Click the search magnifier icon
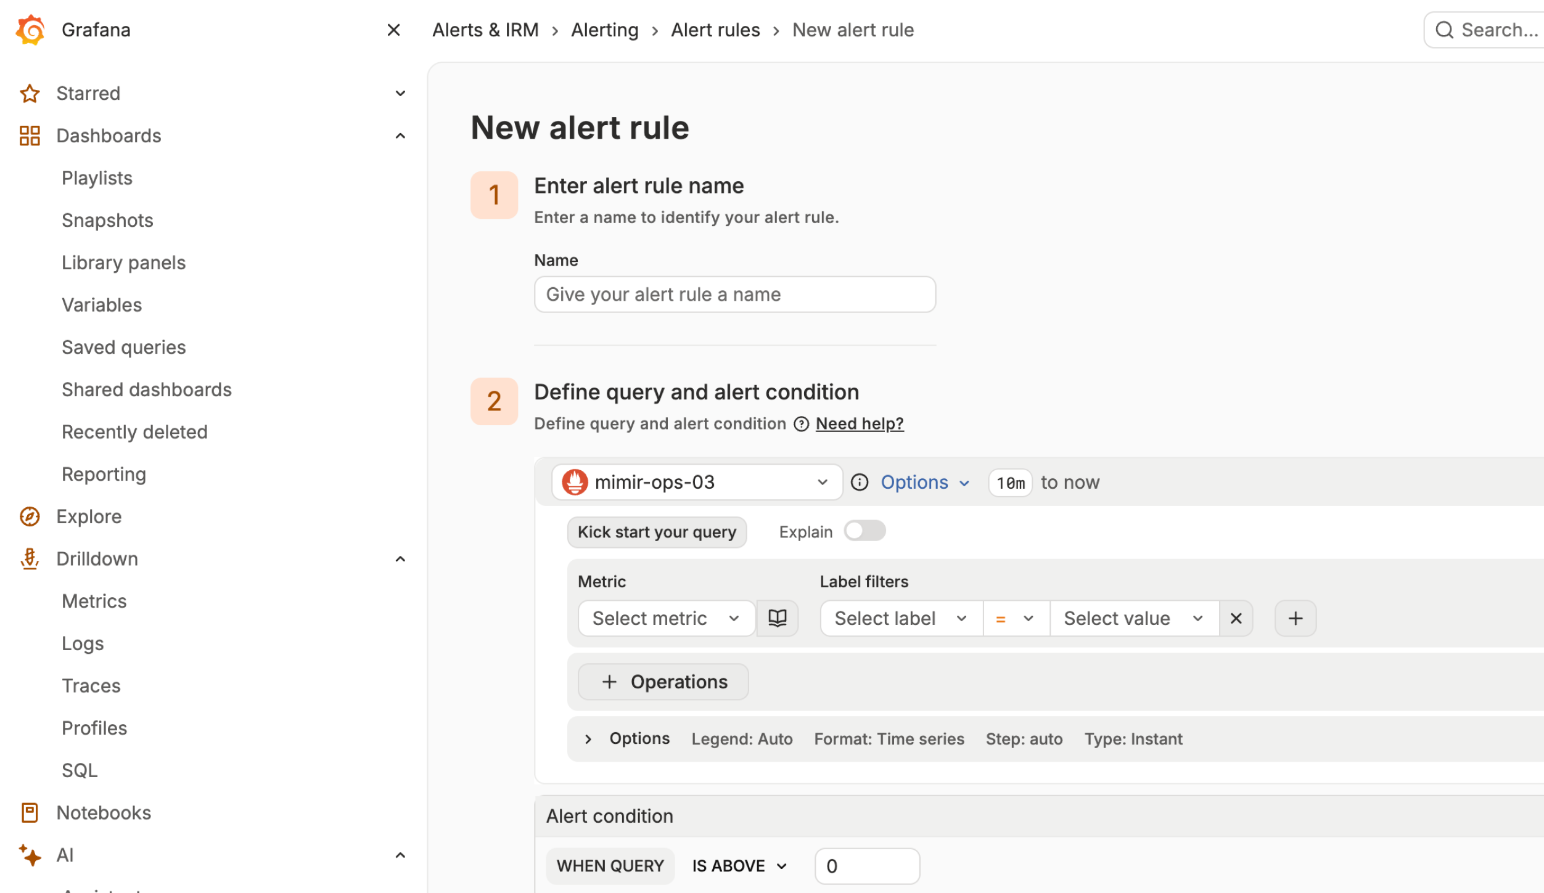This screenshot has height=893, width=1544. pyautogui.click(x=1445, y=30)
